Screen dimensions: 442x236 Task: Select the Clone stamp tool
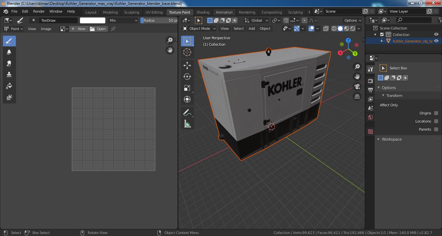[x=9, y=75]
